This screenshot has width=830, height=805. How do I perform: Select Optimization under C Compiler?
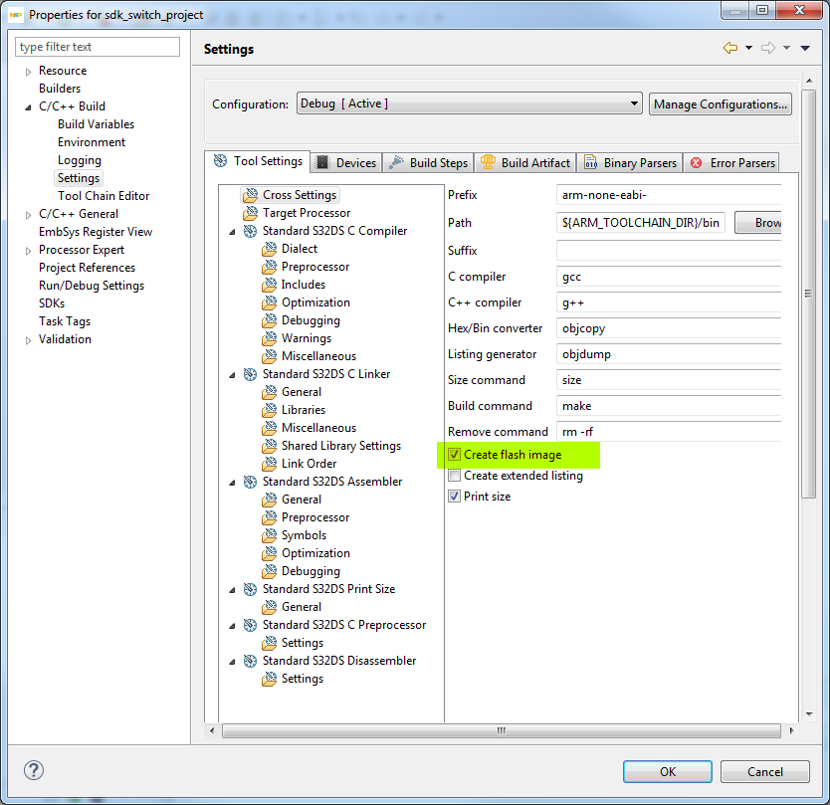click(x=315, y=302)
